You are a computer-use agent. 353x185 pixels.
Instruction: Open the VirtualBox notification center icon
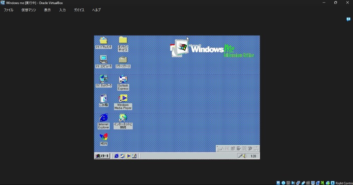pos(348,19)
